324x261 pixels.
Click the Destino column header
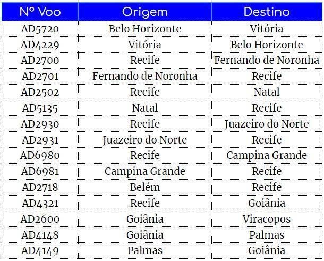[267, 12]
